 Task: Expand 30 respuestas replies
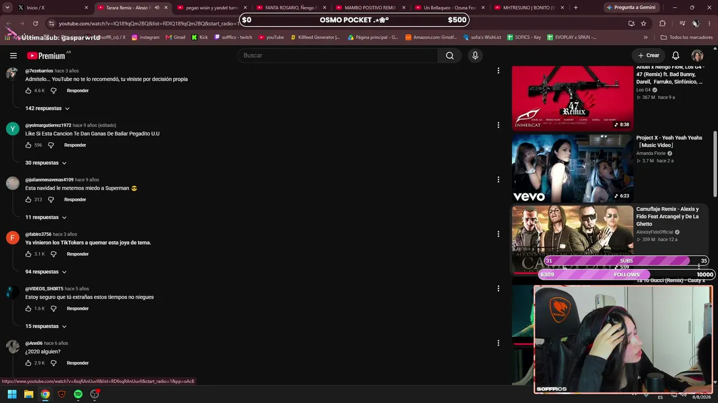[46, 163]
